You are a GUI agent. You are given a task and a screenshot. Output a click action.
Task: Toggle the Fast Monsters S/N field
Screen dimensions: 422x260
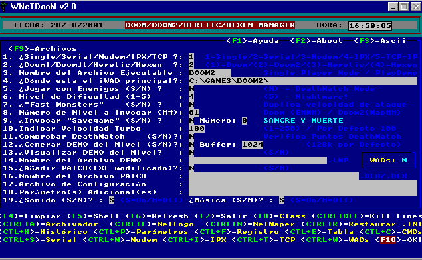click(x=191, y=105)
